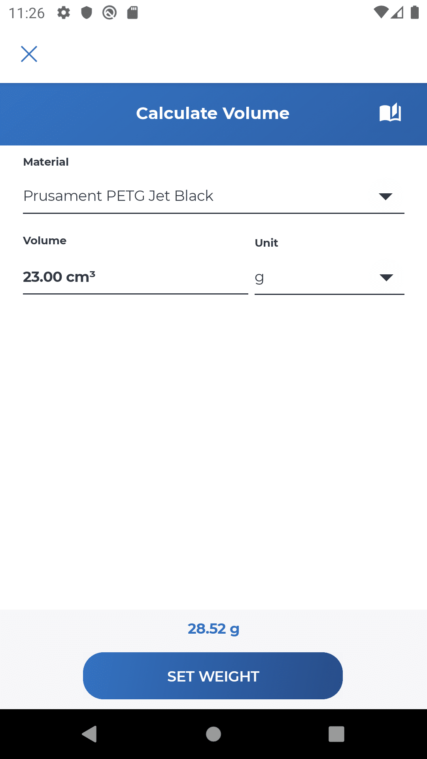Go back using Android back triangle
This screenshot has width=427, height=759.
(90, 734)
